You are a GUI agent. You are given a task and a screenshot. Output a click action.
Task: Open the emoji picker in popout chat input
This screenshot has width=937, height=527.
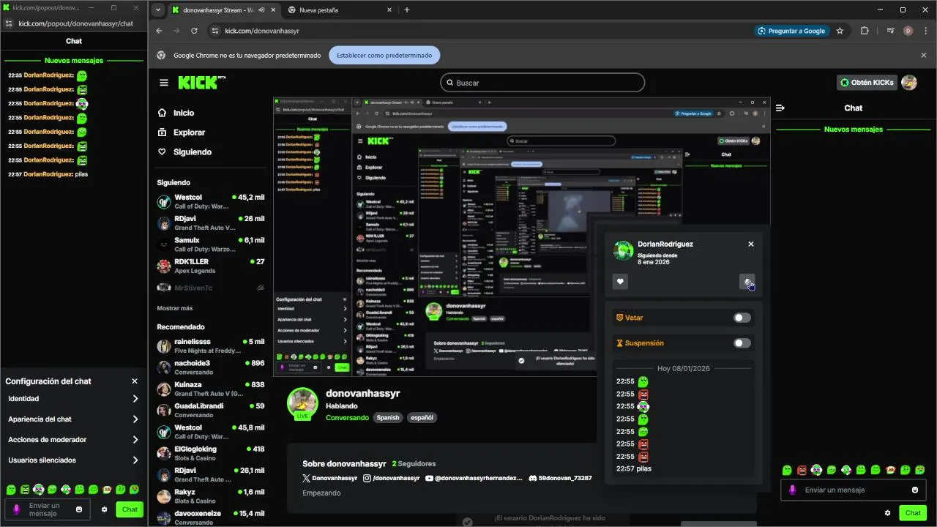click(79, 509)
